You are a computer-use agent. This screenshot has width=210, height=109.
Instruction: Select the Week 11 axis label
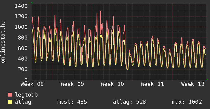pyautogui.click(x=152, y=84)
